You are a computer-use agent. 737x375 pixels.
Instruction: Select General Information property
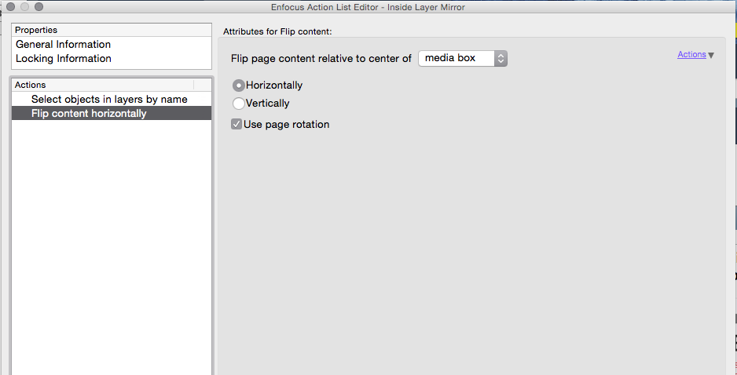112,45
